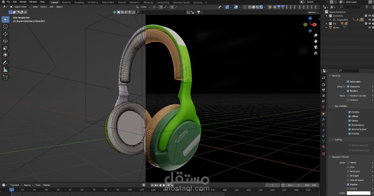The height and width of the screenshot is (196, 374).
Task: Click the viewport zoom magnifier icon
Action: pos(316,35)
